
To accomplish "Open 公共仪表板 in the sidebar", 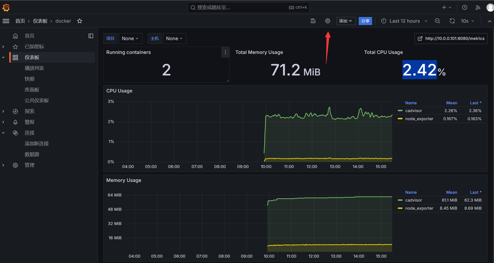I will point(37,101).
